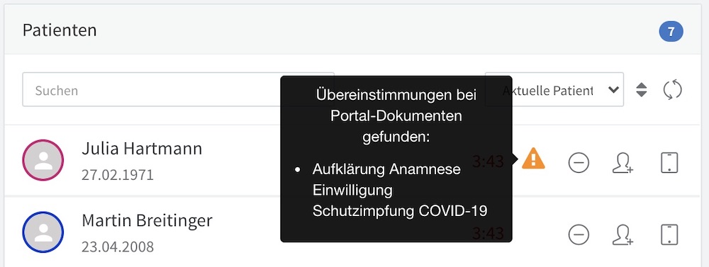This screenshot has width=709, height=267.
Task: Click Julia Hartmann's avatar with pink ring
Action: (x=43, y=160)
